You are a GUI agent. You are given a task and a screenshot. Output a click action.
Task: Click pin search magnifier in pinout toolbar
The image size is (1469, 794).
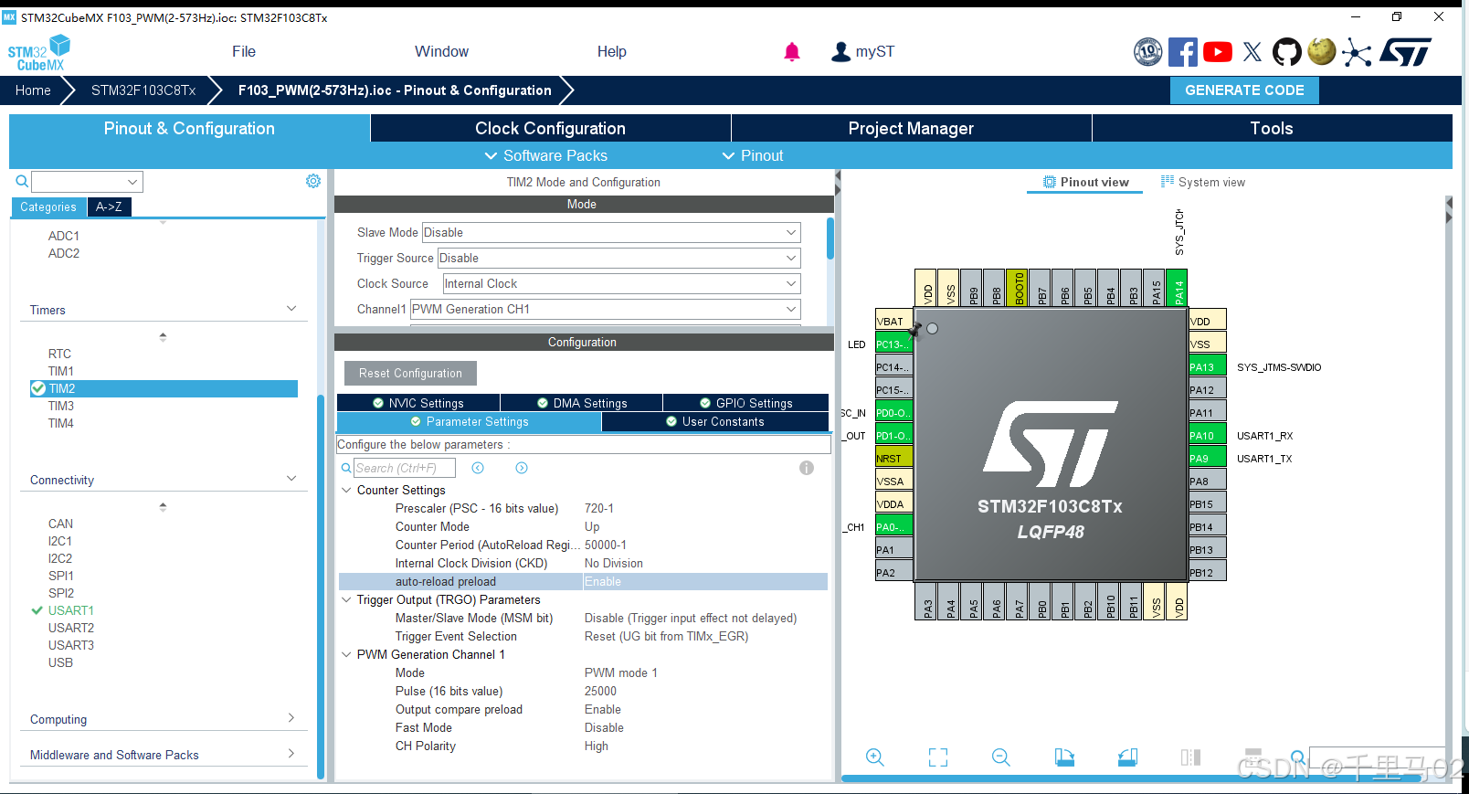point(1297,756)
